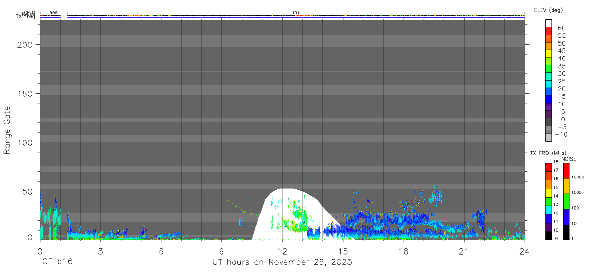The image size is (590, 272).
Task: Select the 'Range Gate' y-axis label
Action: tap(7, 130)
